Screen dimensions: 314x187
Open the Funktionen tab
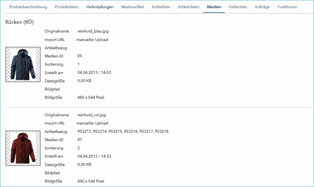point(287,7)
